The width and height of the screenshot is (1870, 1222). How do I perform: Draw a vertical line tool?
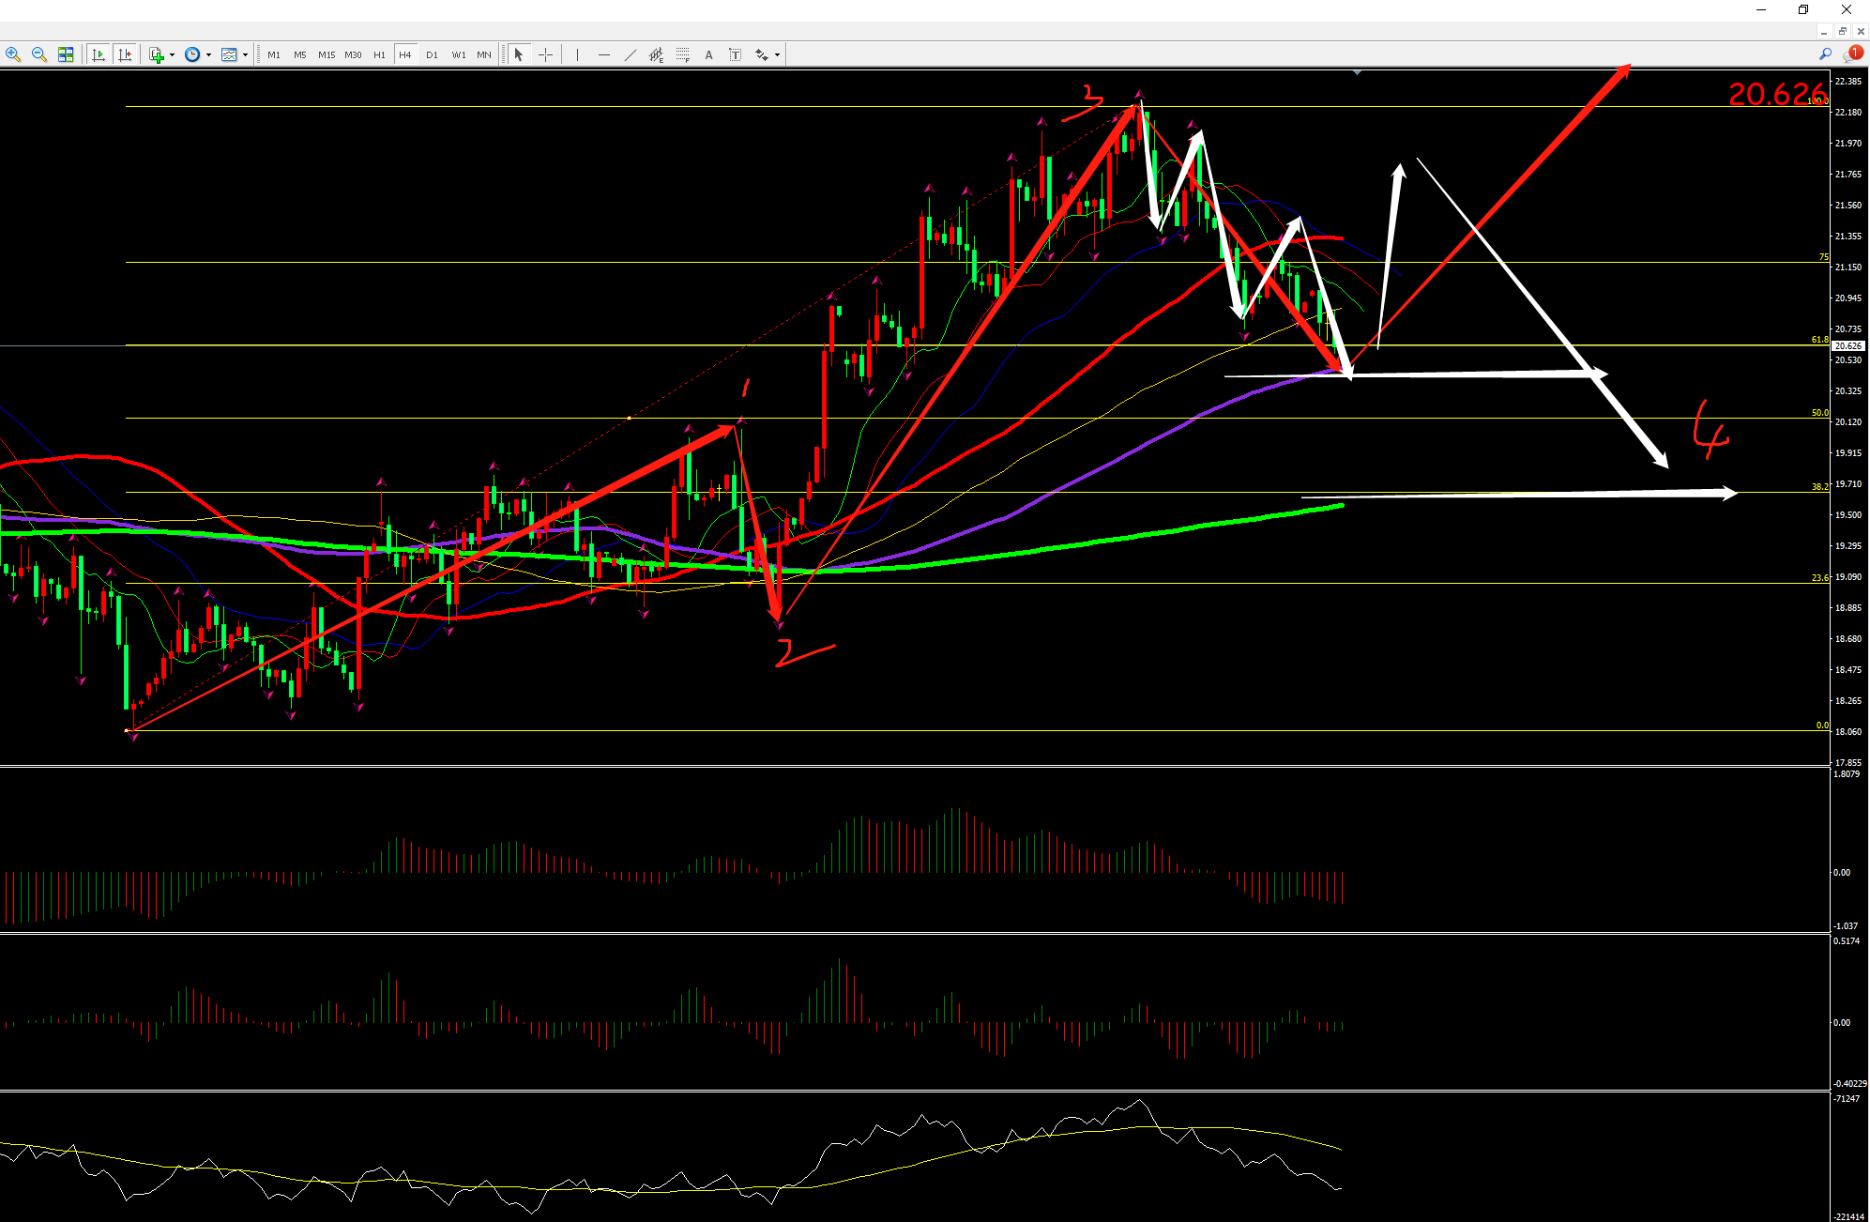pyautogui.click(x=577, y=54)
